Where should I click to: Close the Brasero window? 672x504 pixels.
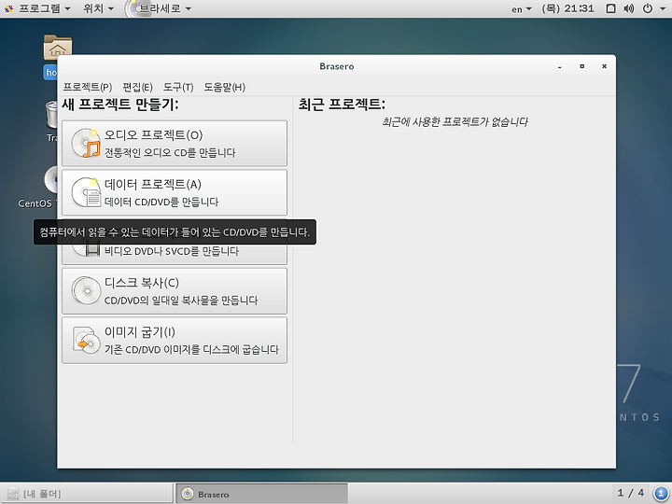(604, 66)
